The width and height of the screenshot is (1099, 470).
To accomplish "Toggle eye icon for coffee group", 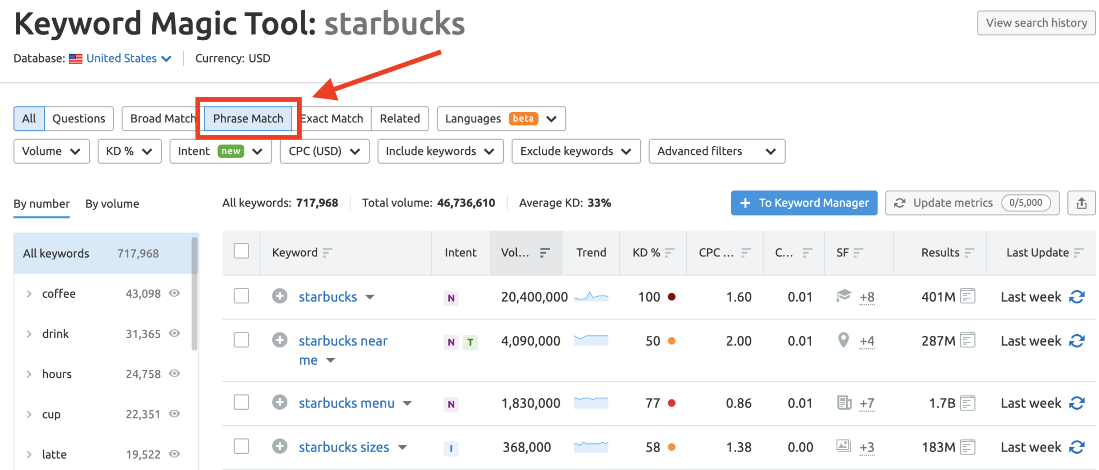I will [x=174, y=293].
